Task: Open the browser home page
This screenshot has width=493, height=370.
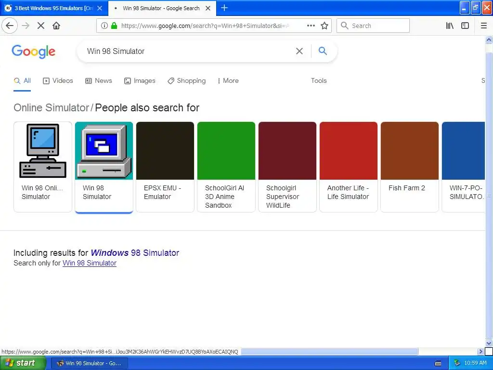Action: 56,26
